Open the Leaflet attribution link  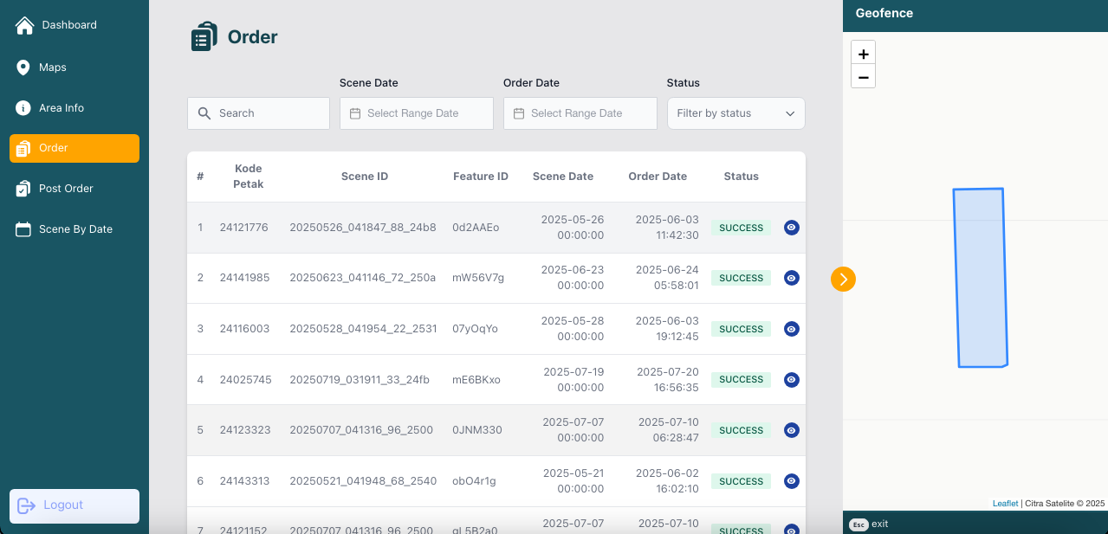pos(1005,503)
